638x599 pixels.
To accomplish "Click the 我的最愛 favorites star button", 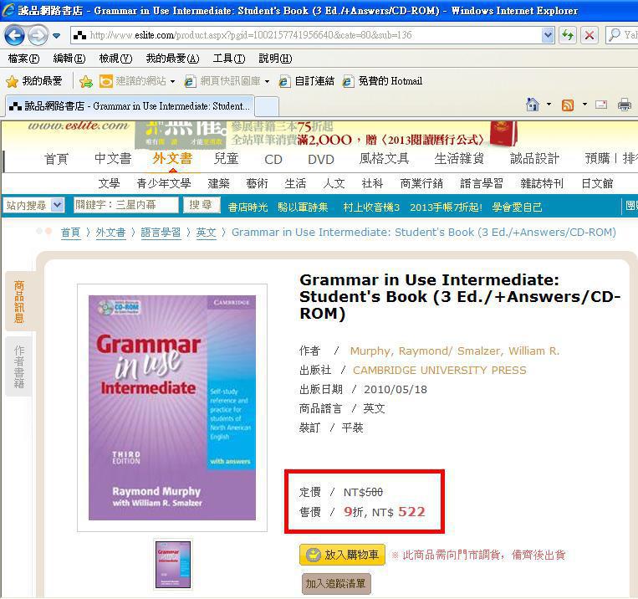I will point(34,81).
